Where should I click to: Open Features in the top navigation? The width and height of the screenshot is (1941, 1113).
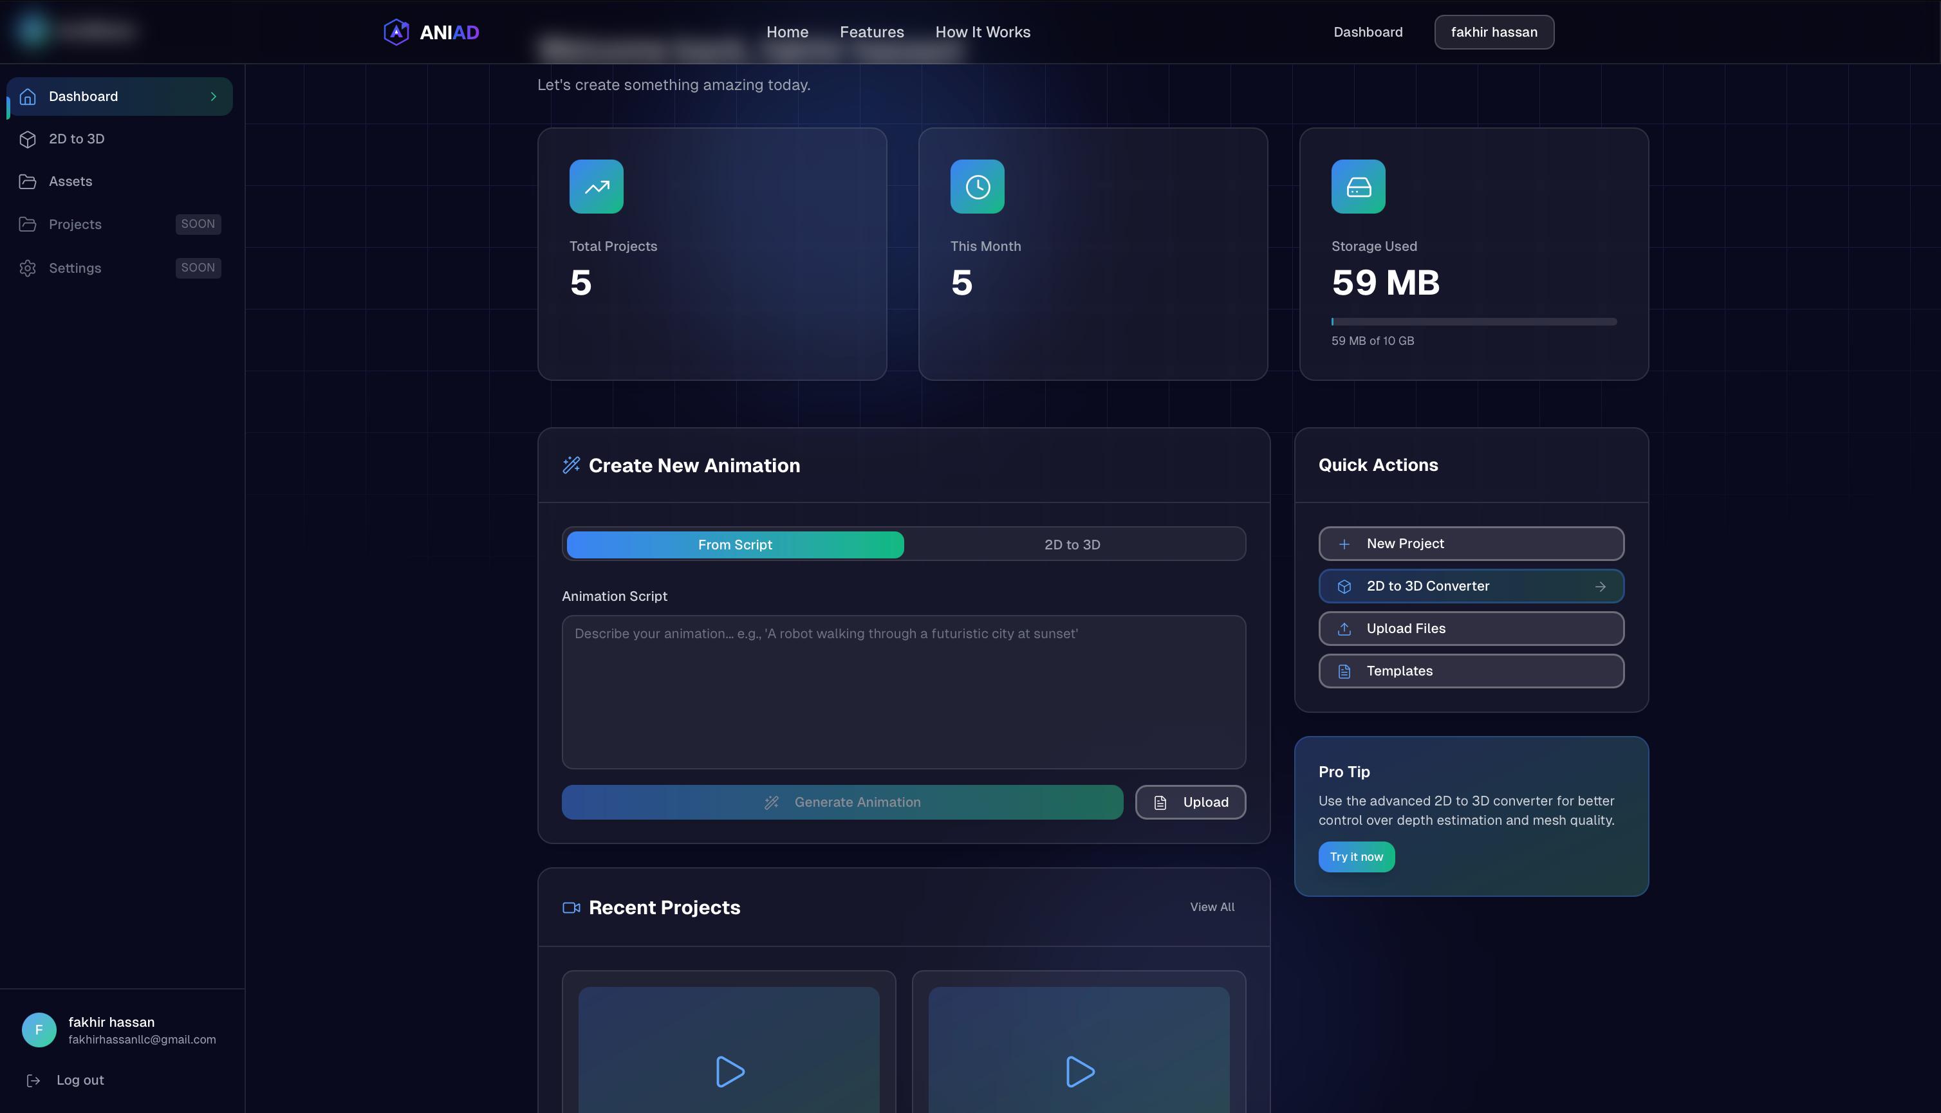coord(871,32)
